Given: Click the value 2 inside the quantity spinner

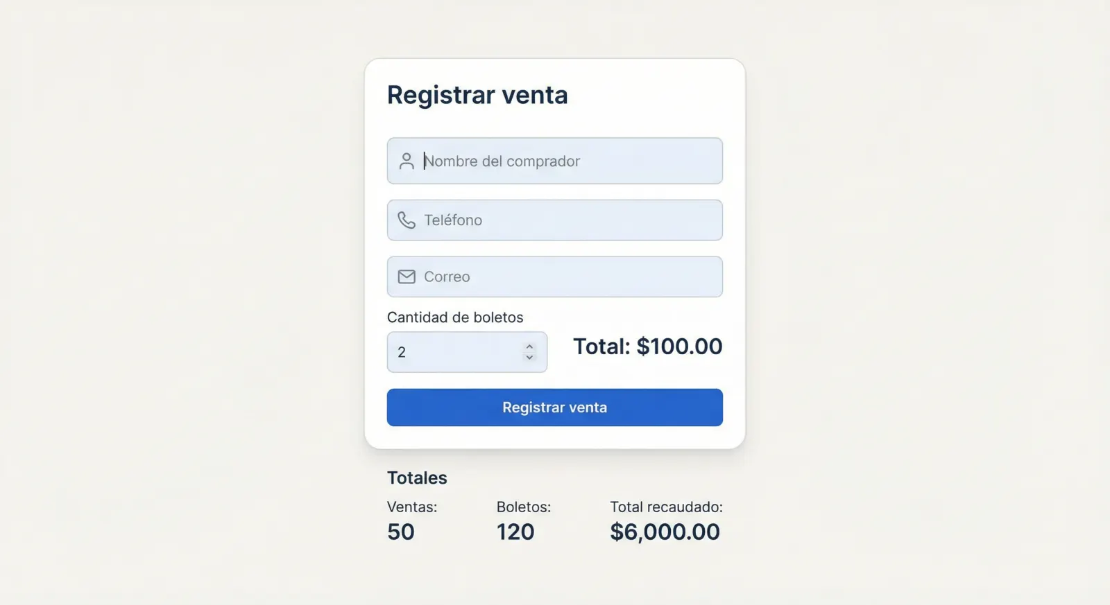Looking at the screenshot, I should 402,352.
